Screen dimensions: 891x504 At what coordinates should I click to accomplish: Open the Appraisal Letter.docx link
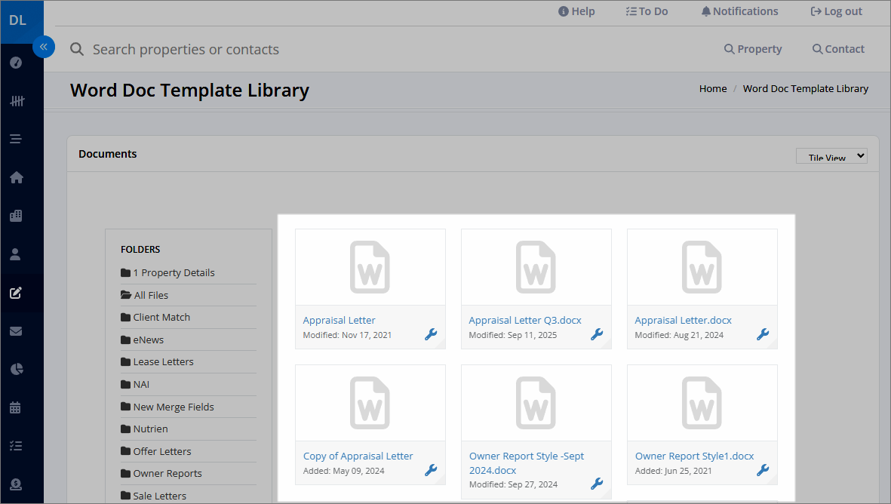tap(683, 320)
